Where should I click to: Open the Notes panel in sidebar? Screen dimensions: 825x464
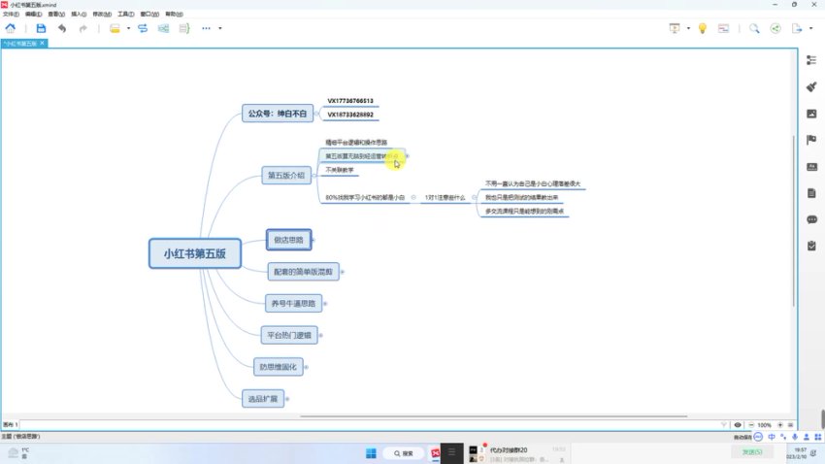[x=811, y=193]
